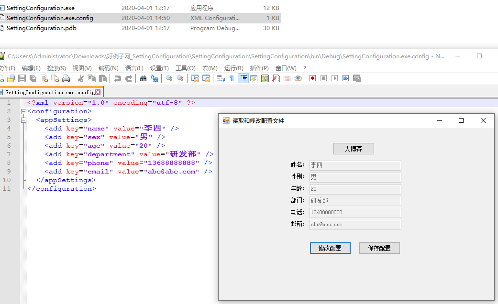Click the 修改配置 button
Viewport: 498px width, 304px height.
[330, 248]
